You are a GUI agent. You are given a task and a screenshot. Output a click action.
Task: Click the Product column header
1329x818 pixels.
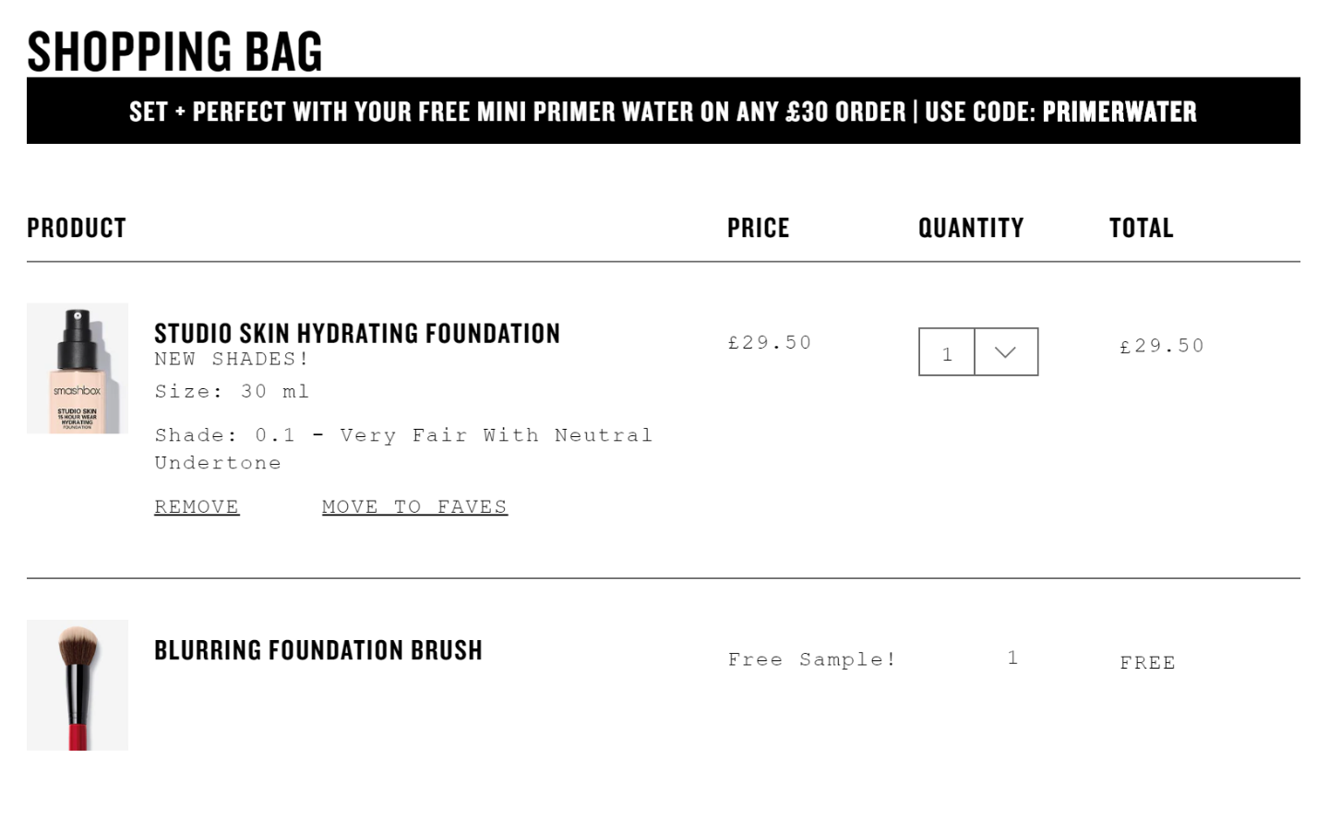77,228
